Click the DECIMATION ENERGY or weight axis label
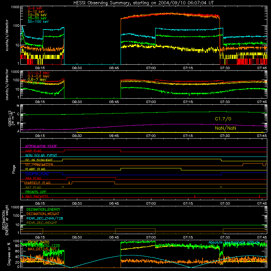Screen dimensions: 271x271 click(x=5, y=220)
